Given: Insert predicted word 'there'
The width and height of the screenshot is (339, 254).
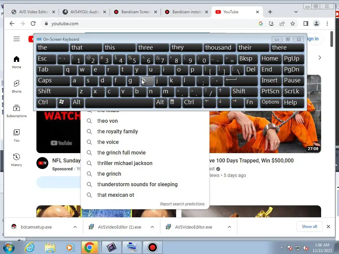Looking at the screenshot, I should pos(287,48).
